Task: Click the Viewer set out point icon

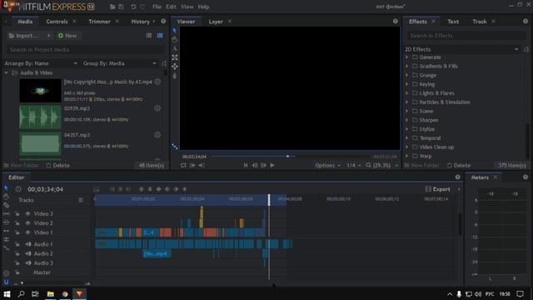Action: pyautogui.click(x=202, y=165)
